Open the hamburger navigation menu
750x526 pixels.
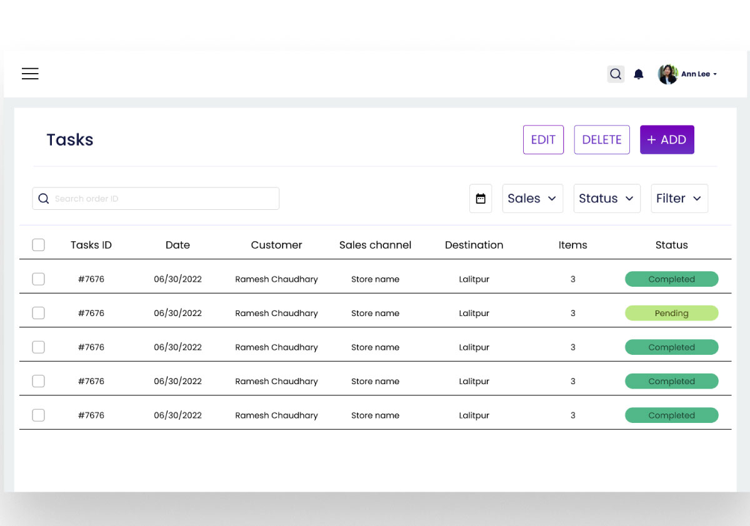coord(30,74)
